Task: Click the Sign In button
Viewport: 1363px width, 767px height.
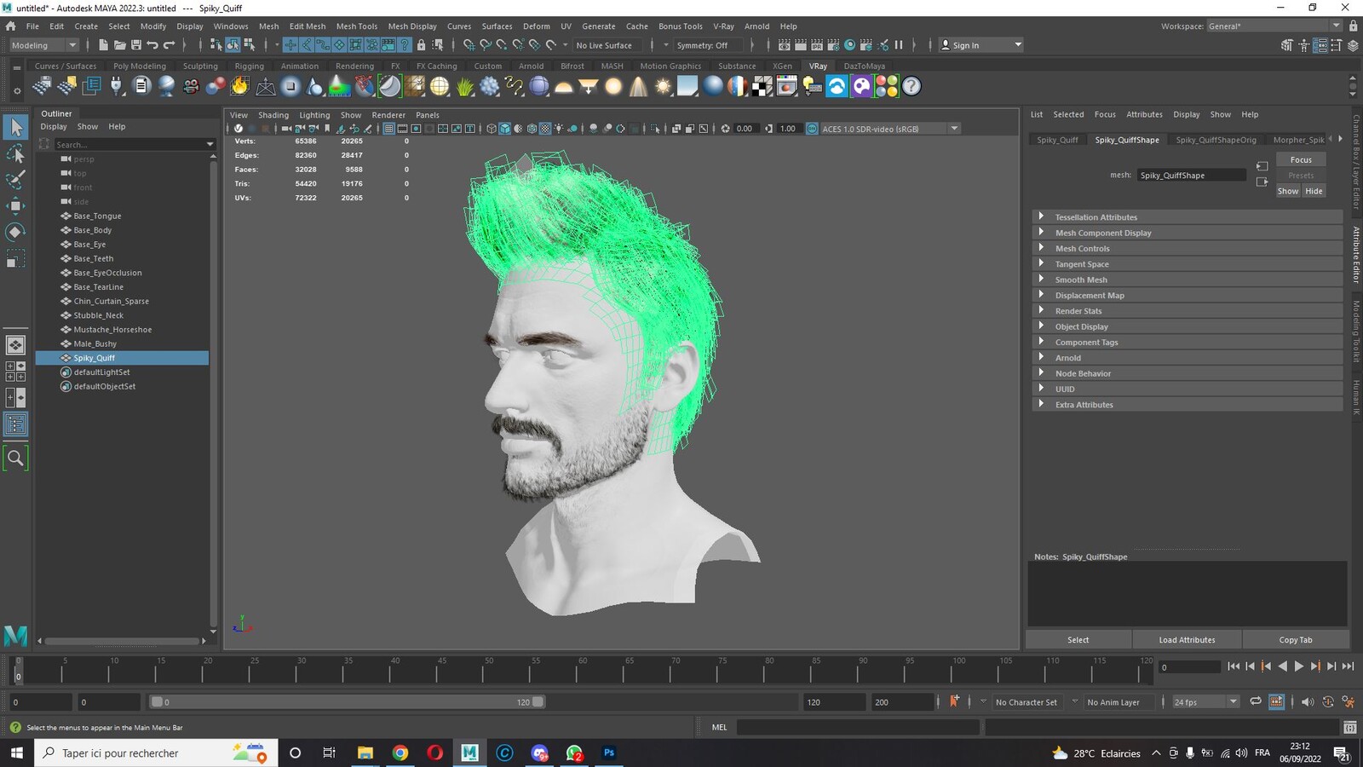Action: click(981, 45)
